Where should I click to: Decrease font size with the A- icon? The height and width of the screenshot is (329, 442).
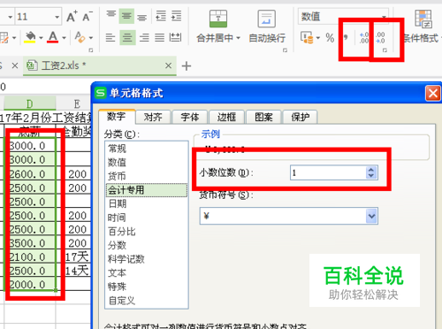click(88, 17)
